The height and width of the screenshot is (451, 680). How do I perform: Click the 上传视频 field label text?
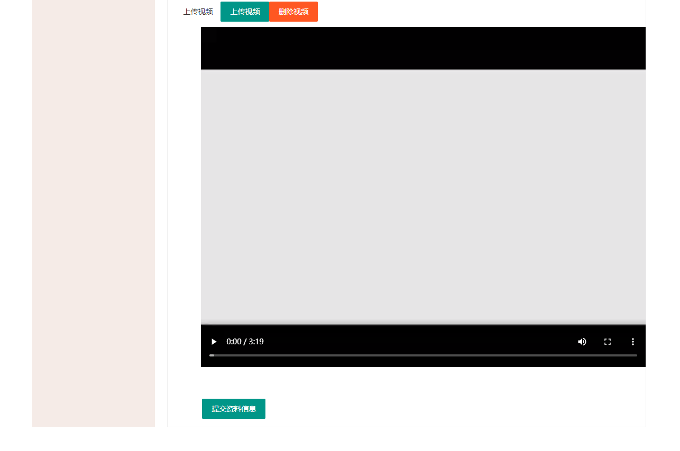(198, 12)
